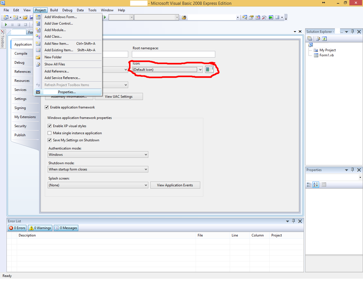Click the icon preview button beside Icon dropdown
The height and width of the screenshot is (290, 363).
[x=209, y=69]
